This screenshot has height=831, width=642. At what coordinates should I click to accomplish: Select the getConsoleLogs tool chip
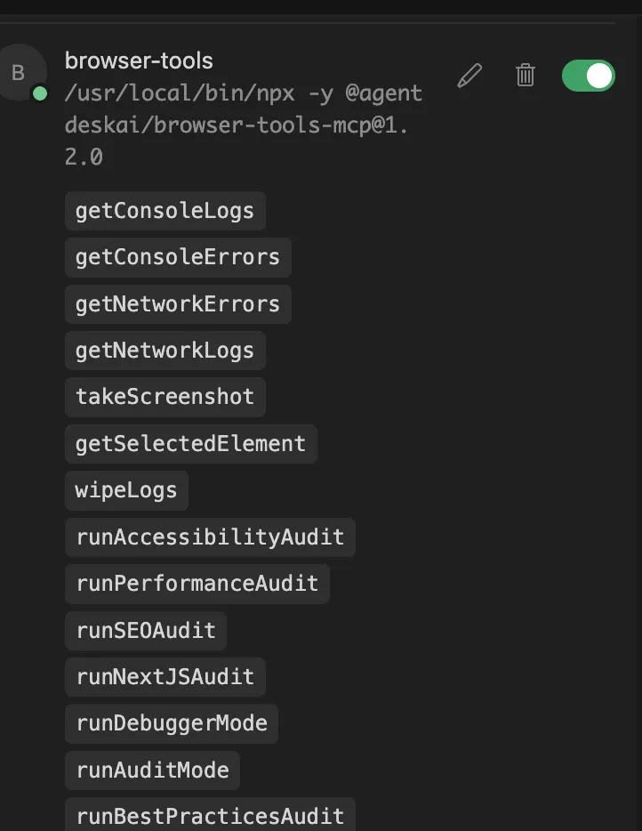click(165, 211)
